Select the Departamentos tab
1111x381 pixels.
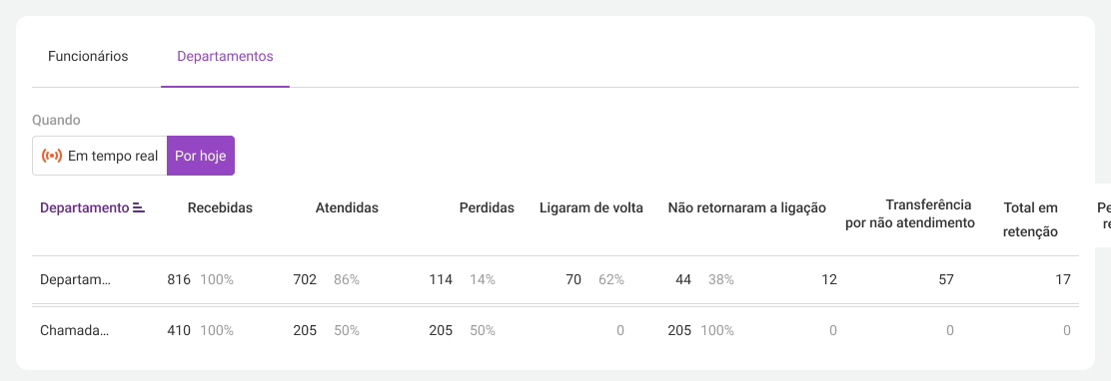[226, 57]
